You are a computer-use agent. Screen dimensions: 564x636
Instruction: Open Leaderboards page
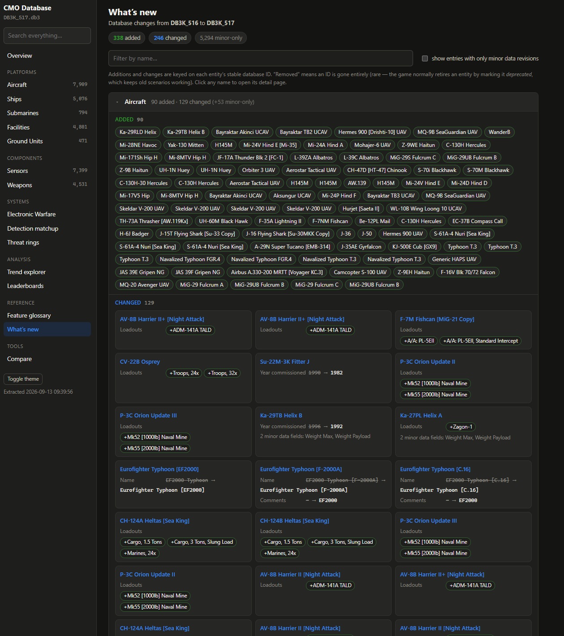click(47, 286)
